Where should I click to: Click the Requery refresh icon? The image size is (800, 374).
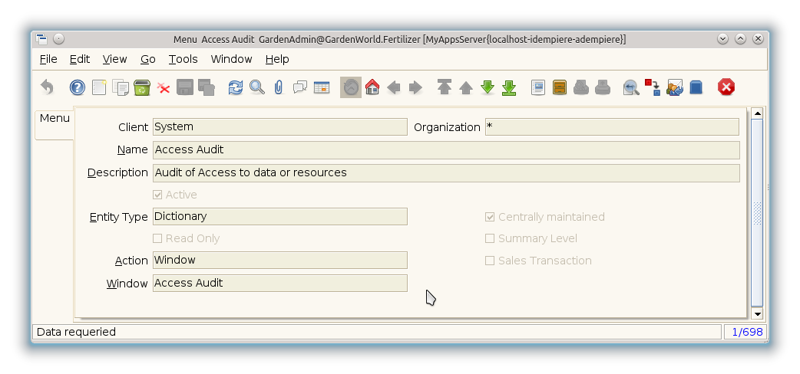tap(236, 87)
